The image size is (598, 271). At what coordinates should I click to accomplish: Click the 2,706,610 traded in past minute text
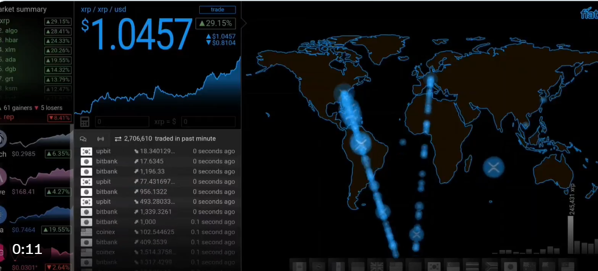click(x=170, y=139)
